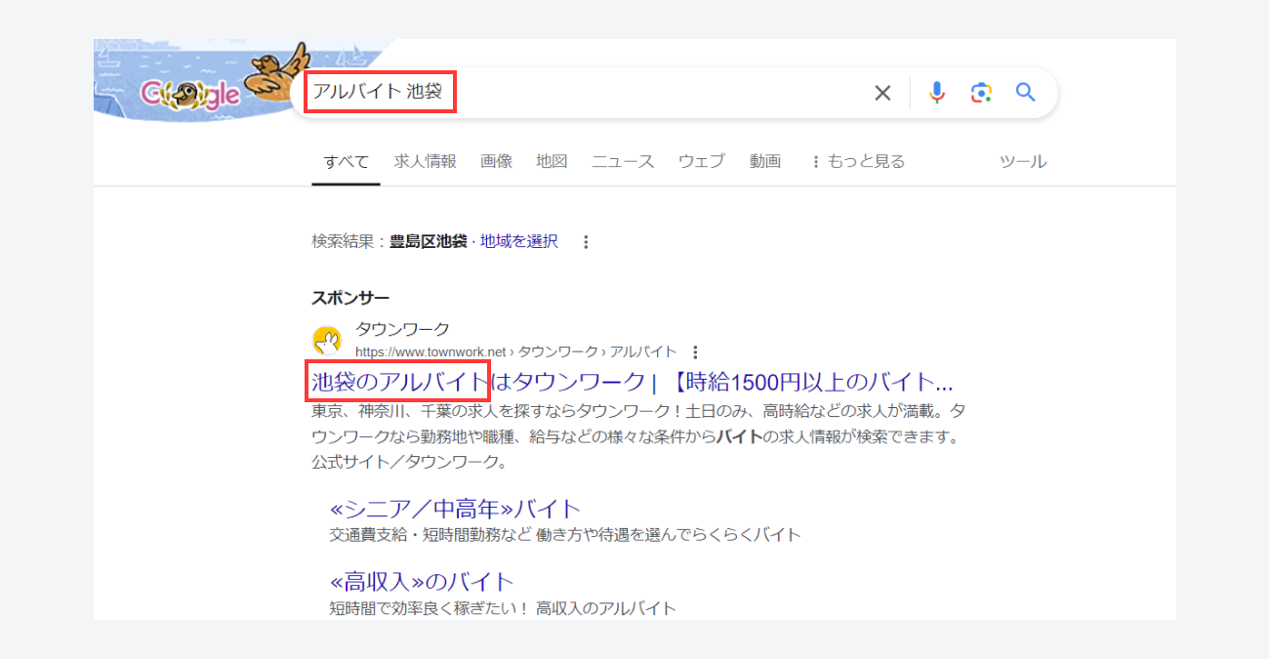Start voice search with microphone icon
This screenshot has width=1269, height=659.
point(937,93)
